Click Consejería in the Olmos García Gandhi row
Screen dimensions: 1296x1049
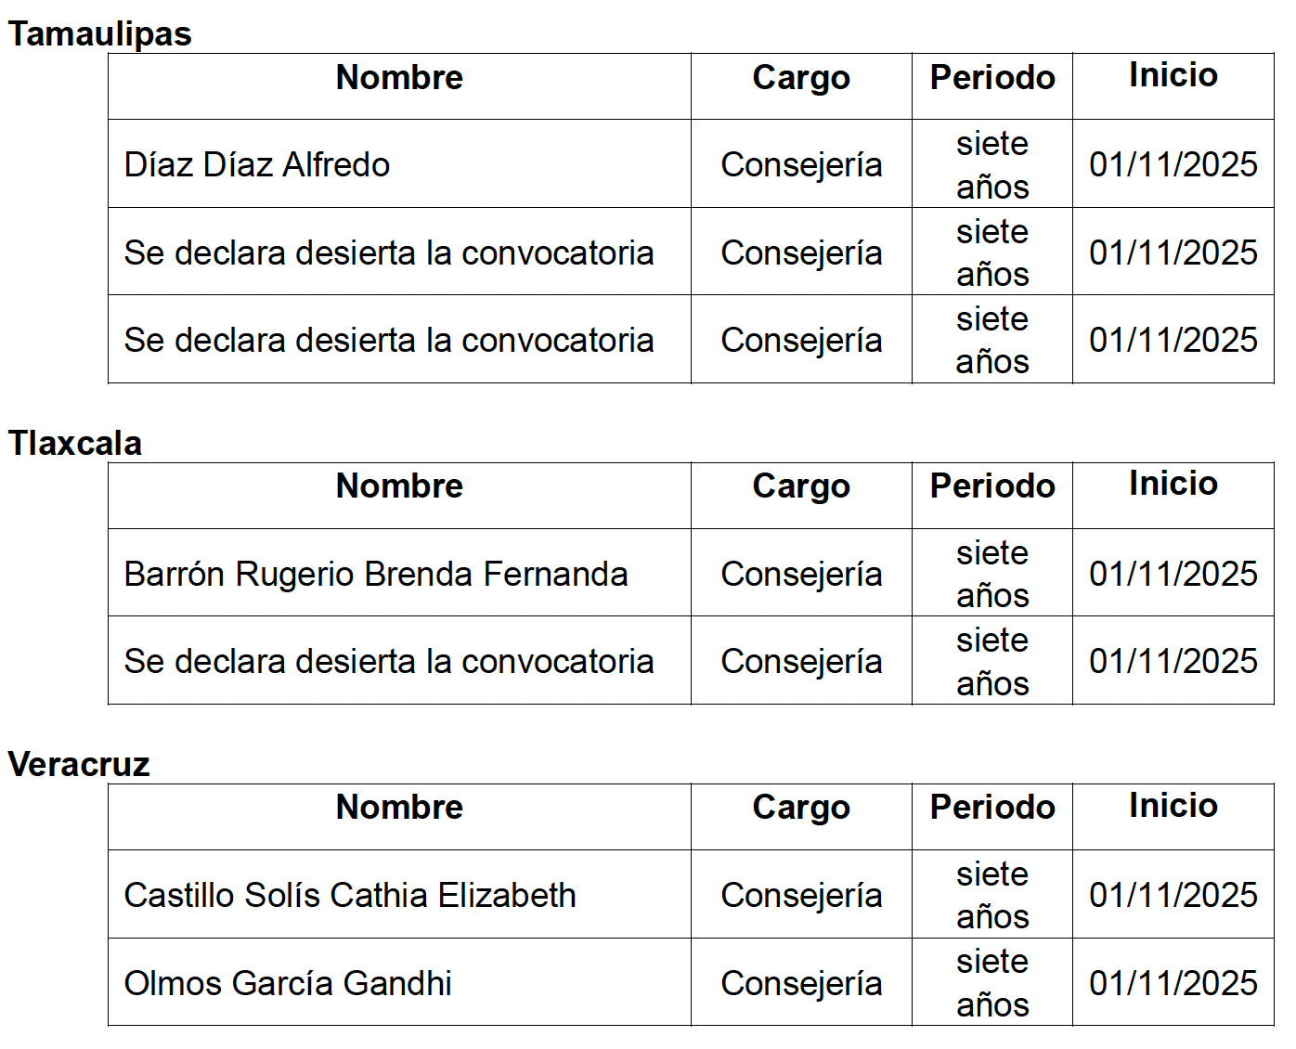(x=801, y=983)
